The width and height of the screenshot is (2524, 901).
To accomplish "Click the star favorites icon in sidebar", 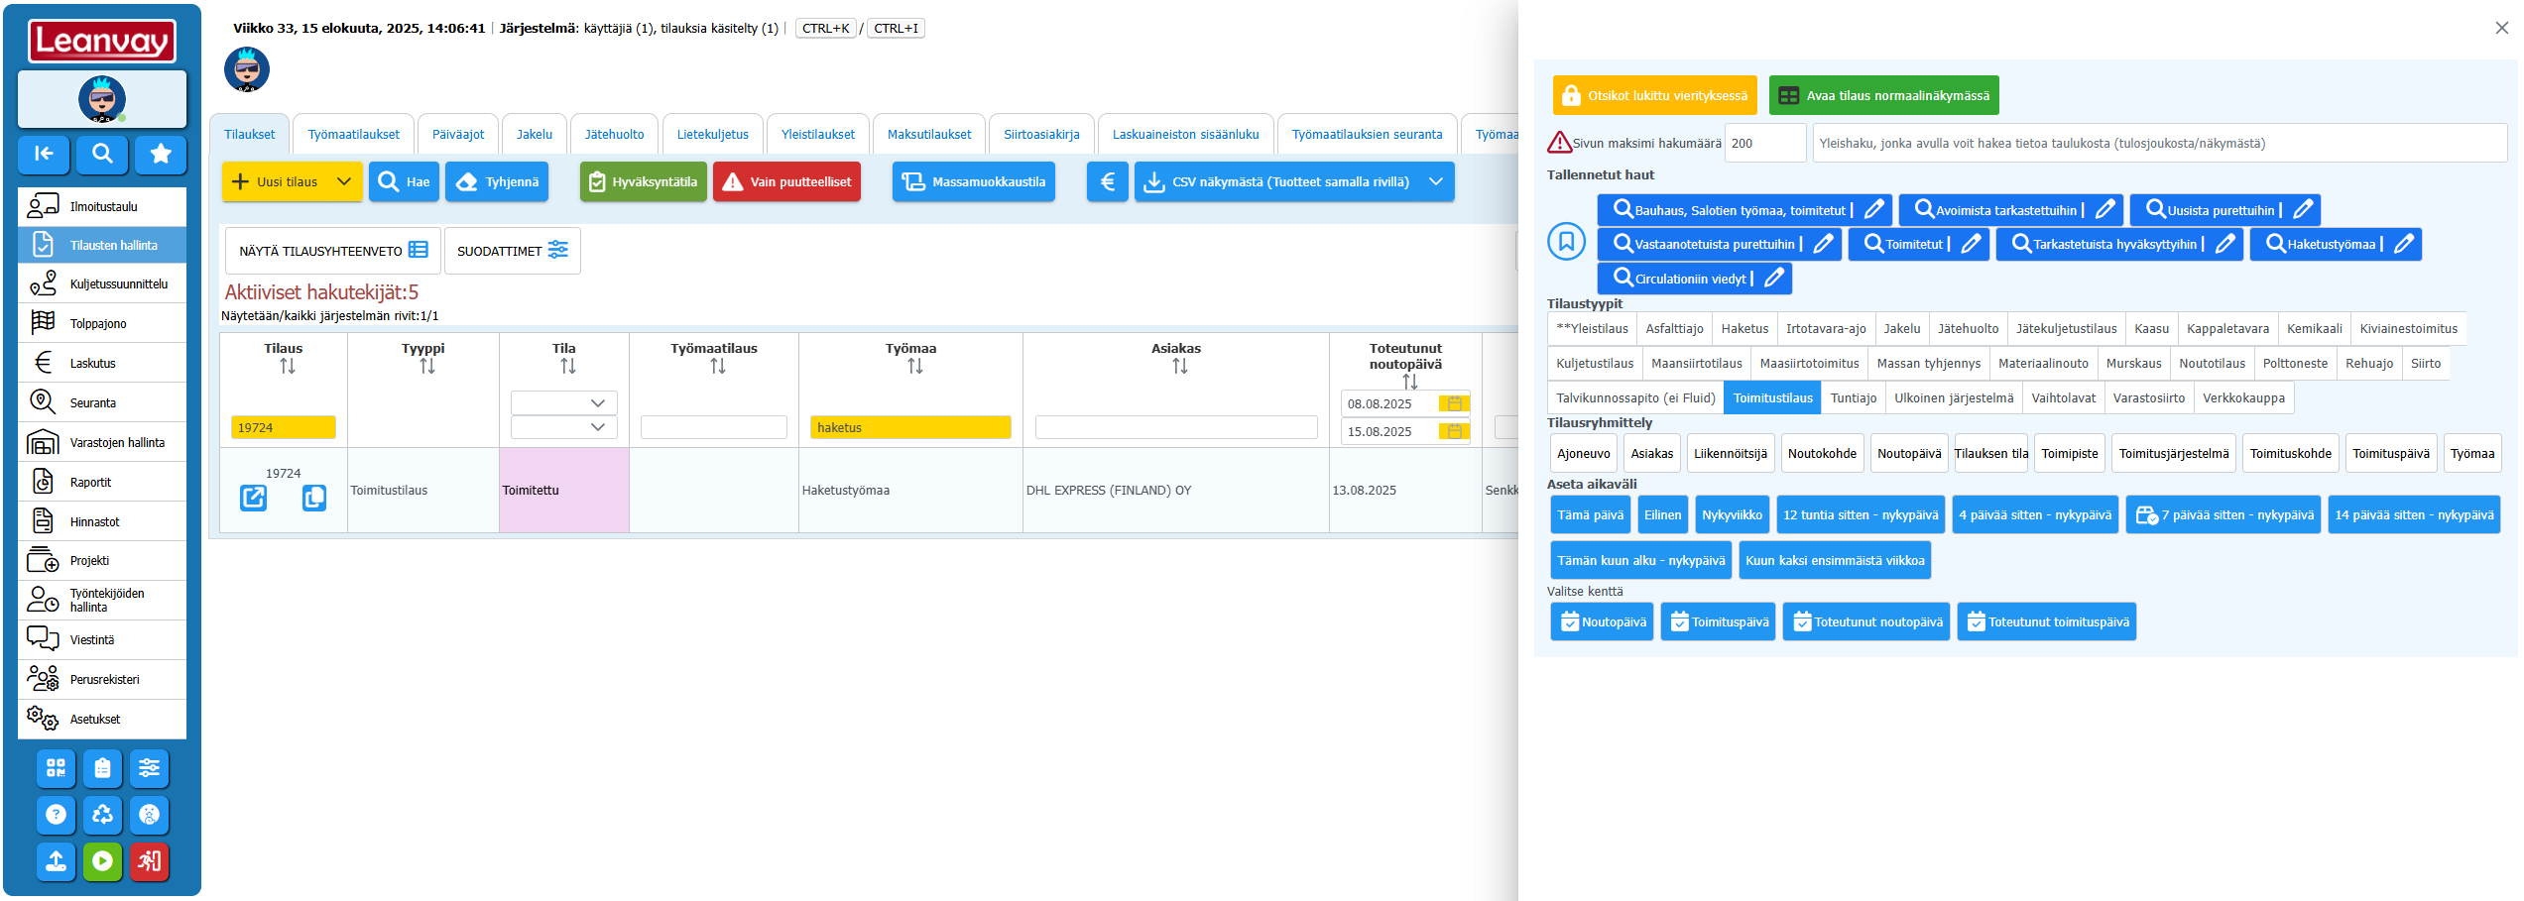I will (161, 154).
